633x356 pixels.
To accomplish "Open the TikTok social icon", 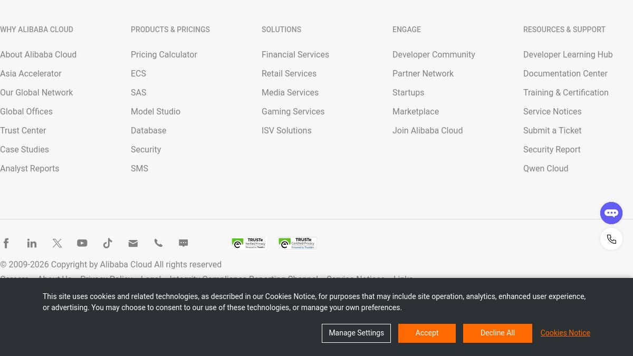I will (108, 243).
